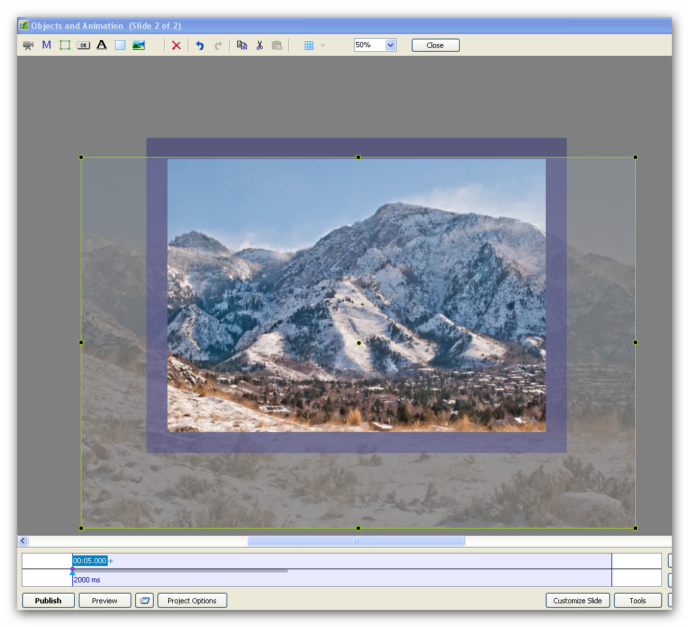This screenshot has width=689, height=627.
Task: Add a mask using the M icon
Action: [x=47, y=45]
